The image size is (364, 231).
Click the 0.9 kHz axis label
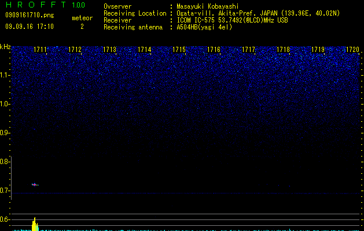(5, 133)
